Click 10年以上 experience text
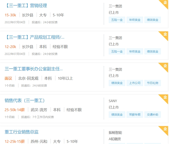Viewport: 169px width, 144px height. point(65,78)
